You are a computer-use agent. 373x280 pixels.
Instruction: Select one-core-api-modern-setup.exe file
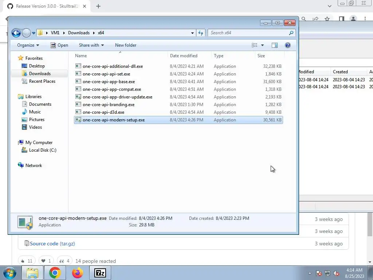coord(178,120)
